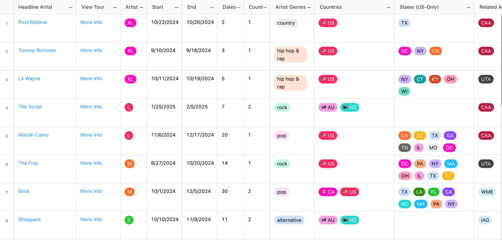Image resolution: width=502 pixels, height=240 pixels.
Task: Open the Lil Wayne artist link
Action: point(29,79)
